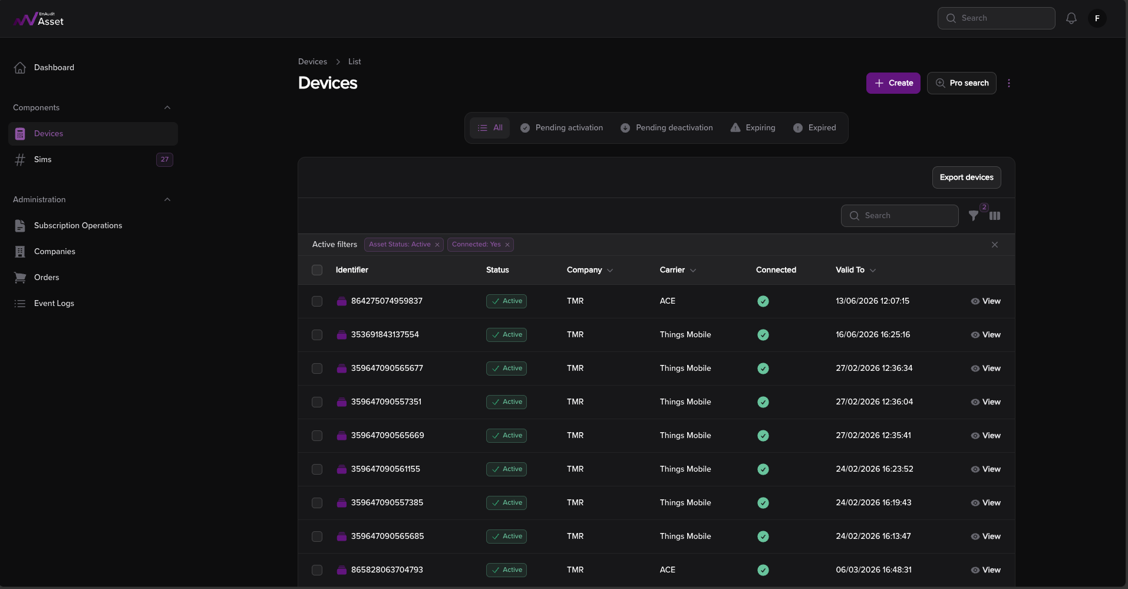Check the row 864275074959837 checkbox
This screenshot has width=1128, height=589.
click(x=317, y=301)
